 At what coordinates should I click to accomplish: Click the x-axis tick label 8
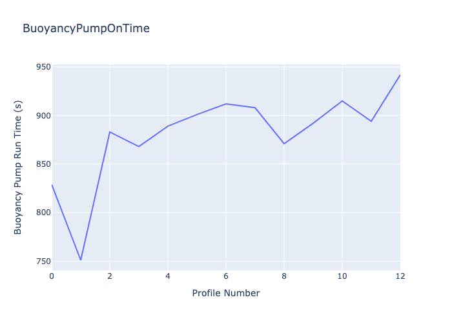[284, 276]
